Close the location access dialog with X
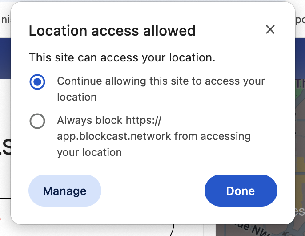 pyautogui.click(x=270, y=30)
